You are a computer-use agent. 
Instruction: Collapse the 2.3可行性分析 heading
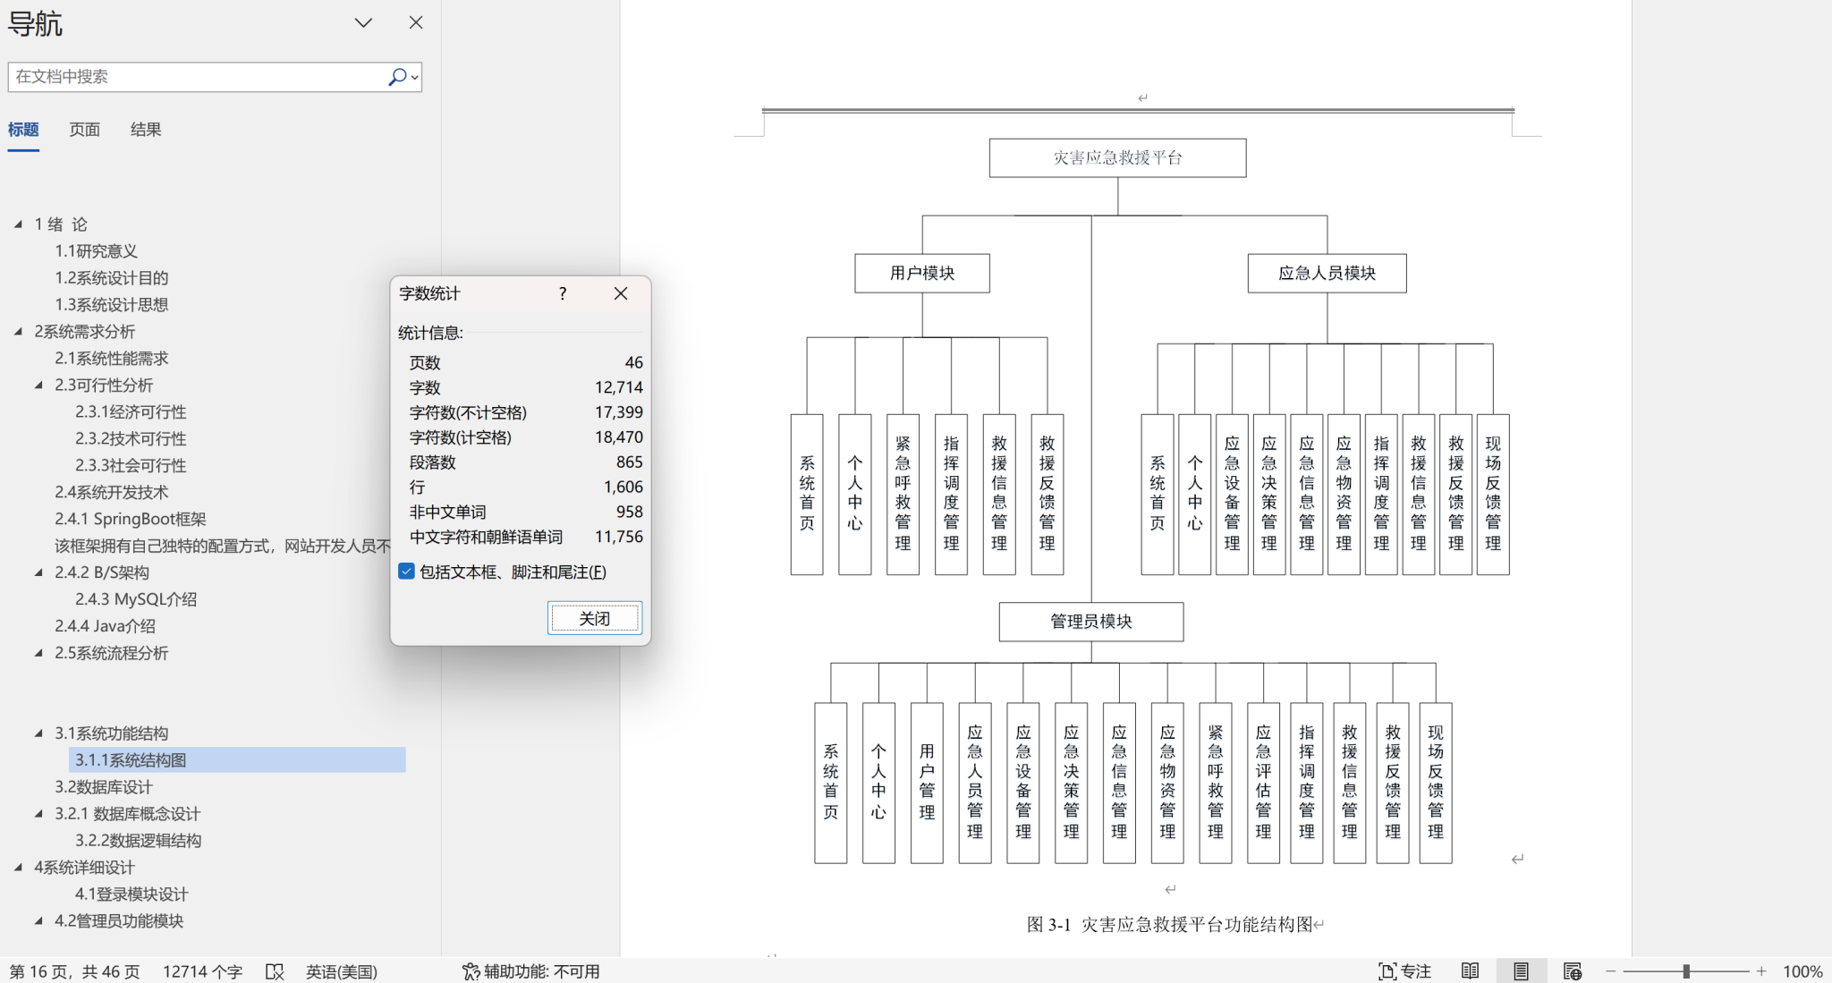(x=38, y=386)
